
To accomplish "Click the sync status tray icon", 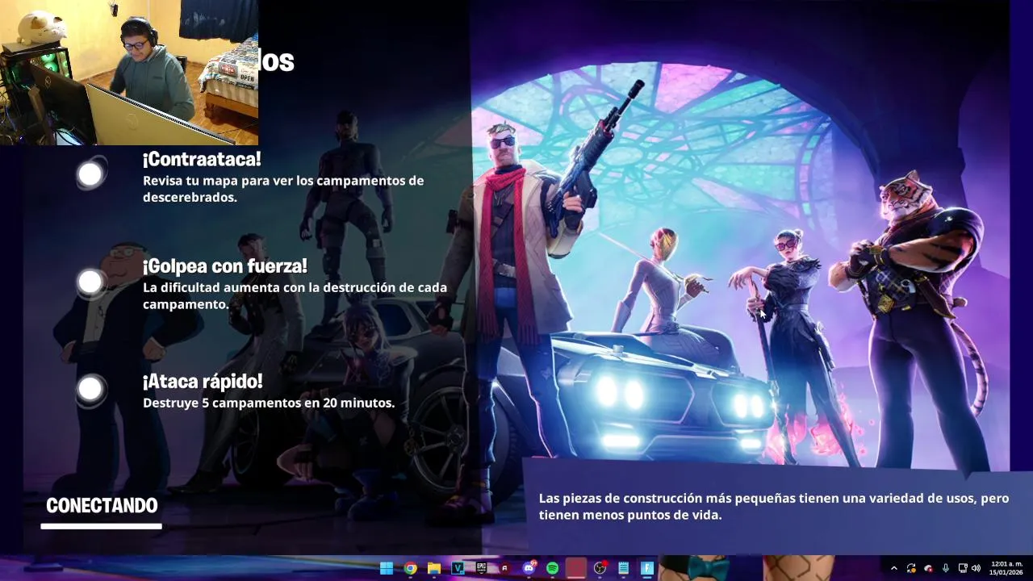I will pos(911,568).
